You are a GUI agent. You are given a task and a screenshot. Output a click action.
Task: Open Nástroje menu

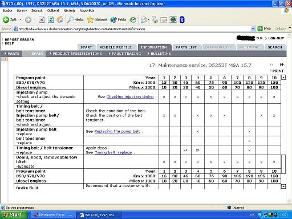[70, 11]
